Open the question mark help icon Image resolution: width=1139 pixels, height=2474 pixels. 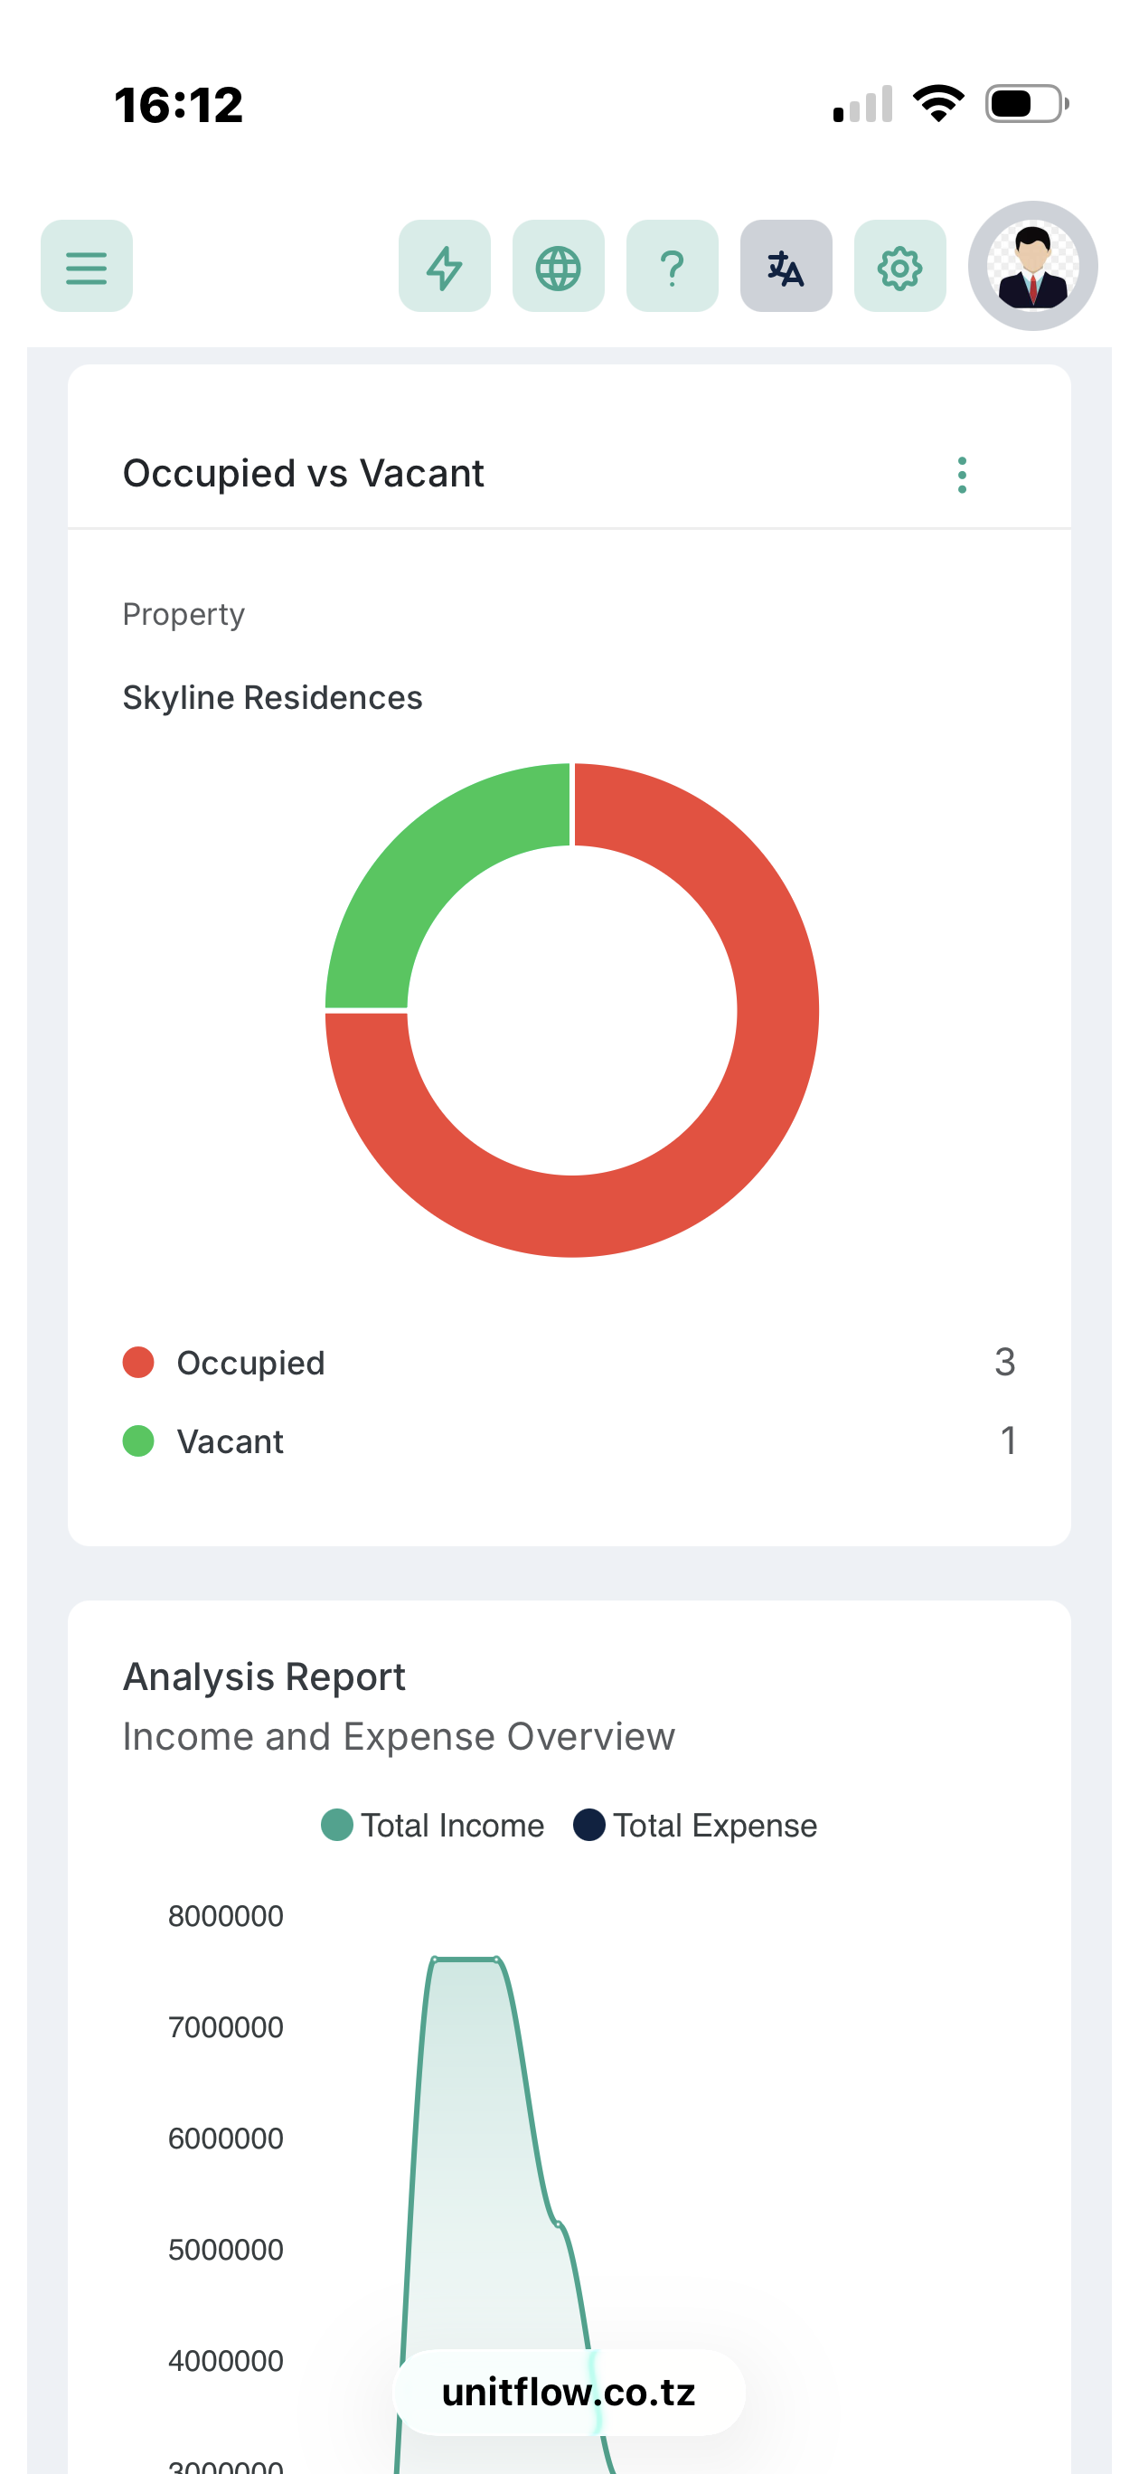tap(673, 266)
